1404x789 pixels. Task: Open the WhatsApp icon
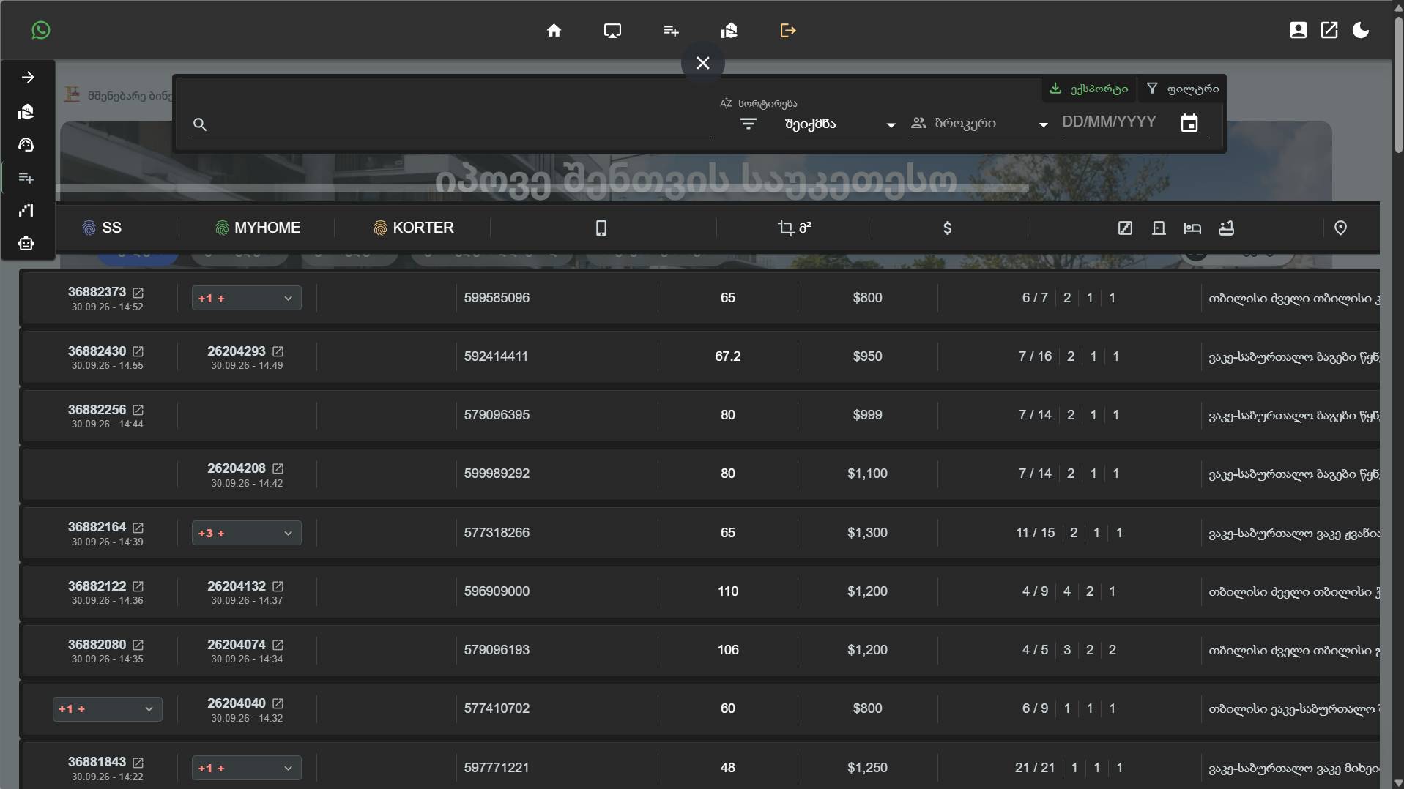tap(41, 30)
